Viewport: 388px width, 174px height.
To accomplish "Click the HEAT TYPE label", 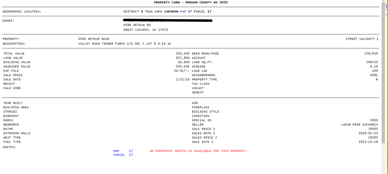I will point(12,137).
